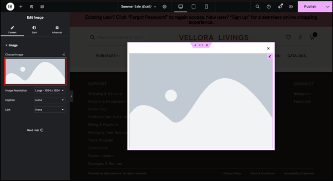Click the Damages & Returns link
Viewport: 333px width, 181px height.
pyautogui.click(x=105, y=164)
